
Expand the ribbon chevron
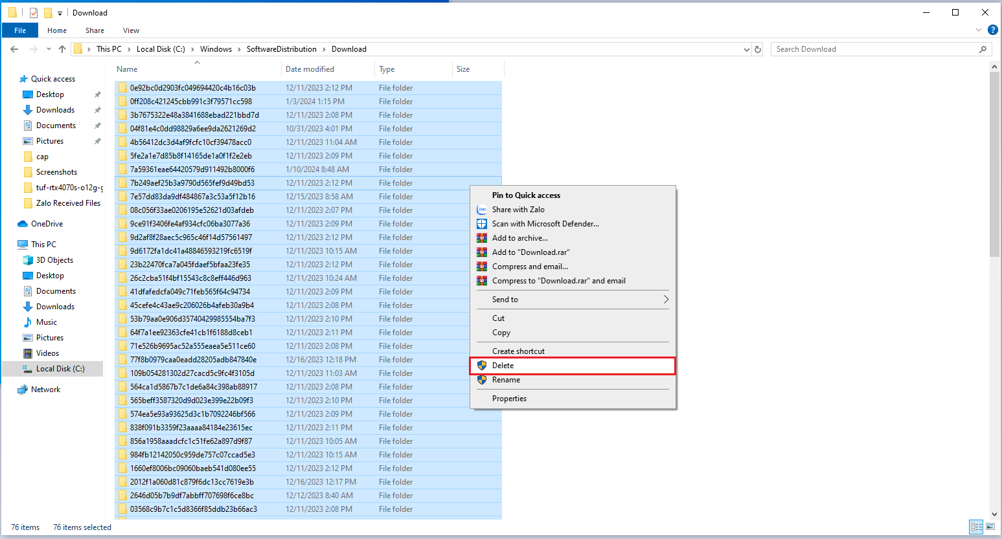pyautogui.click(x=979, y=30)
